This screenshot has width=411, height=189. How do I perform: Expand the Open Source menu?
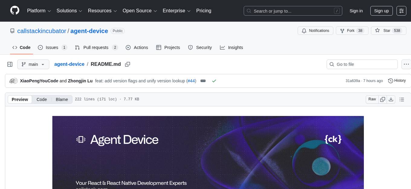(x=139, y=11)
